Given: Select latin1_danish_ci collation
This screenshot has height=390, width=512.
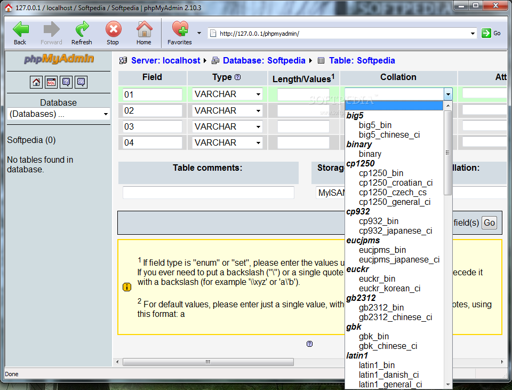Looking at the screenshot, I should [x=389, y=375].
